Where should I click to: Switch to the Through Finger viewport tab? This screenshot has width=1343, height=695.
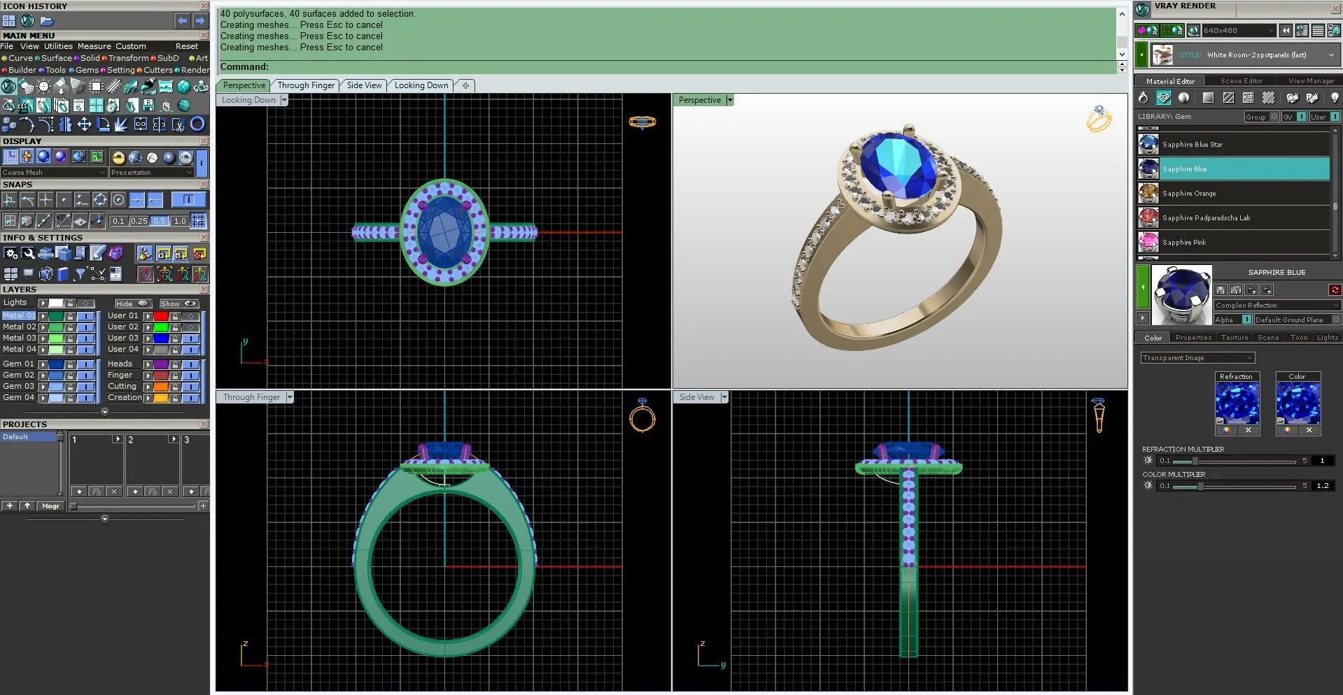[306, 85]
